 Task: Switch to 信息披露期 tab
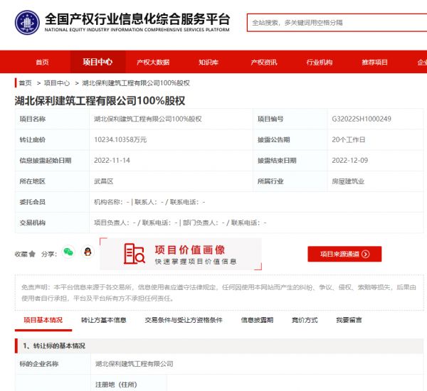[257, 320]
